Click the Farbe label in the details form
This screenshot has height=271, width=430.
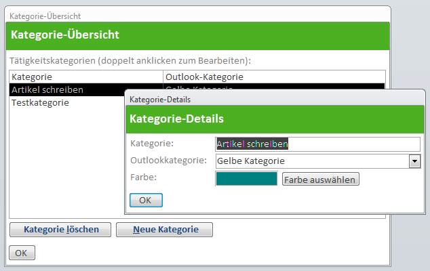tap(143, 178)
